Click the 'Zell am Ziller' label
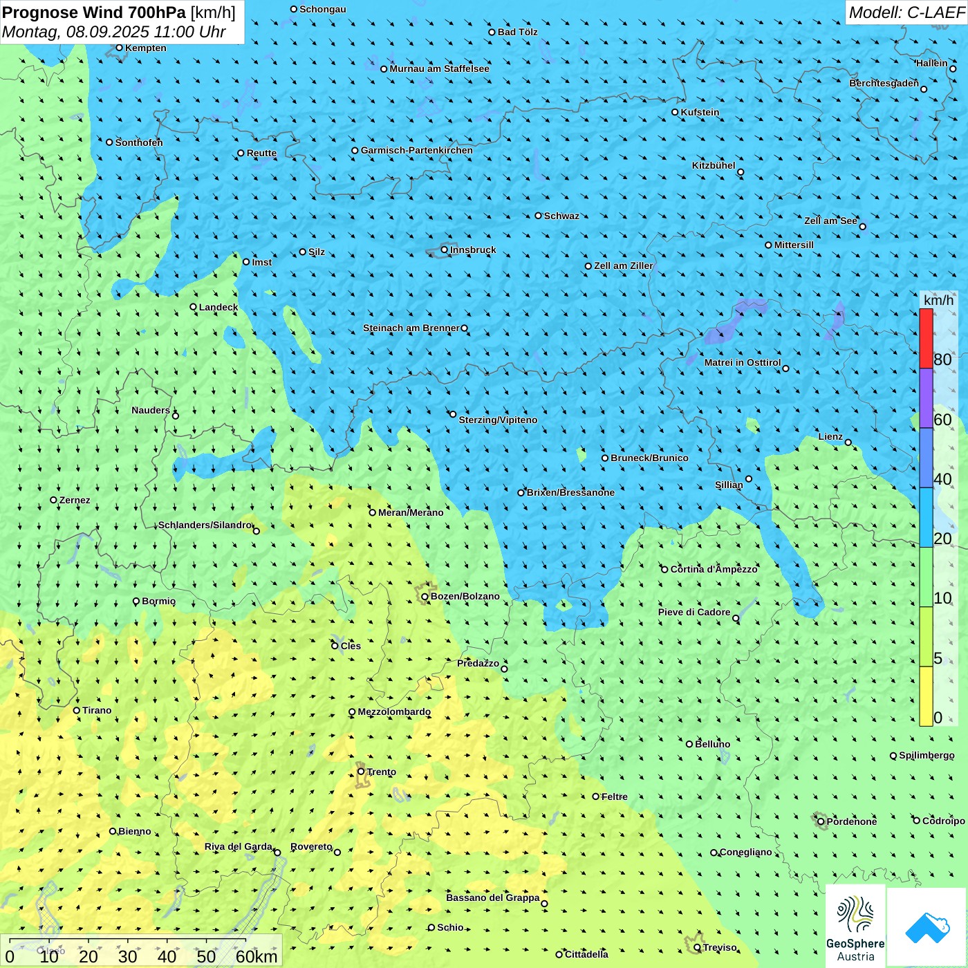968x968 pixels. (624, 266)
